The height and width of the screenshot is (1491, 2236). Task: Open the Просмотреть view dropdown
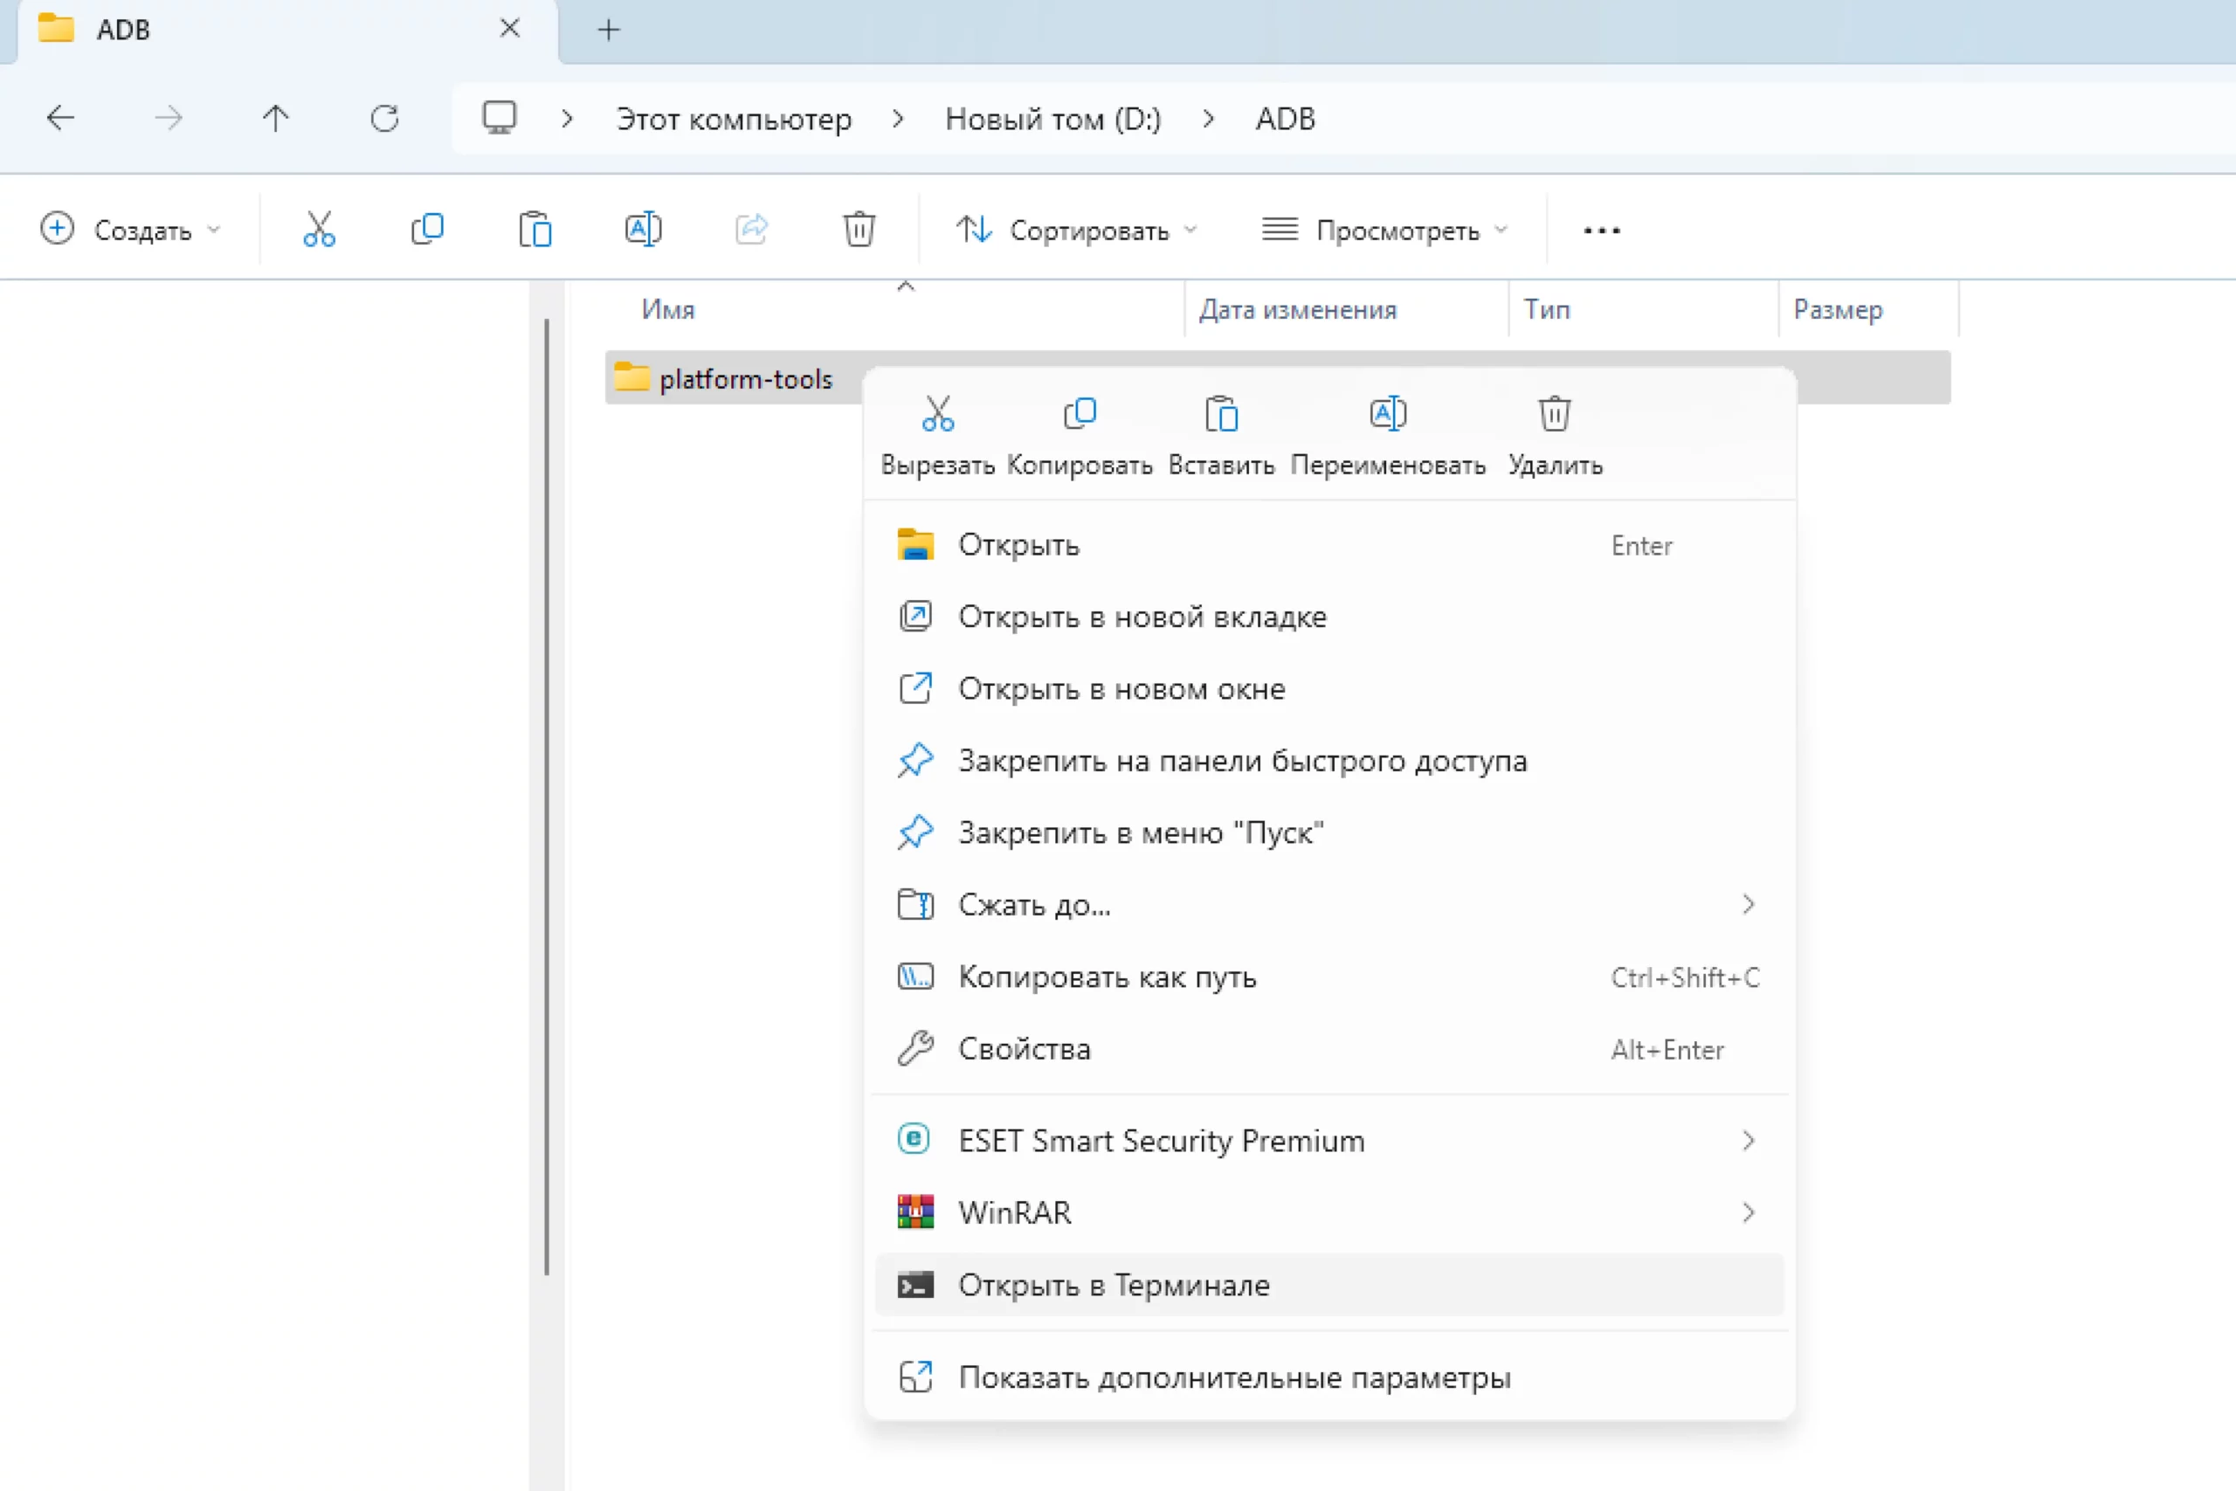[x=1384, y=229]
